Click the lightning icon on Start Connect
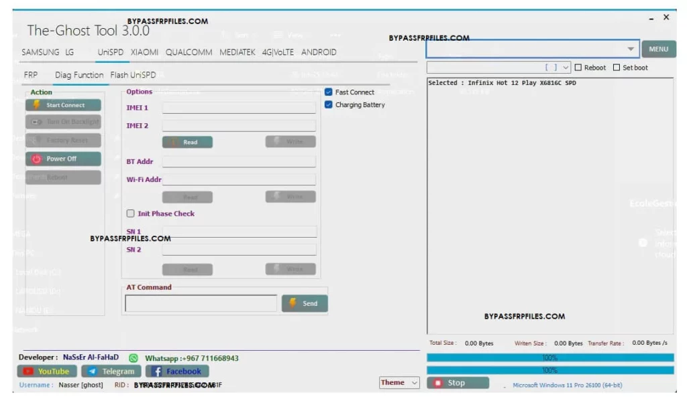The width and height of the screenshot is (687, 401). [37, 104]
